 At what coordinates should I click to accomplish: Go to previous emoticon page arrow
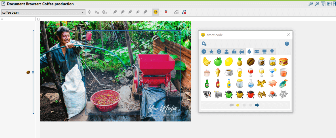[232, 105]
